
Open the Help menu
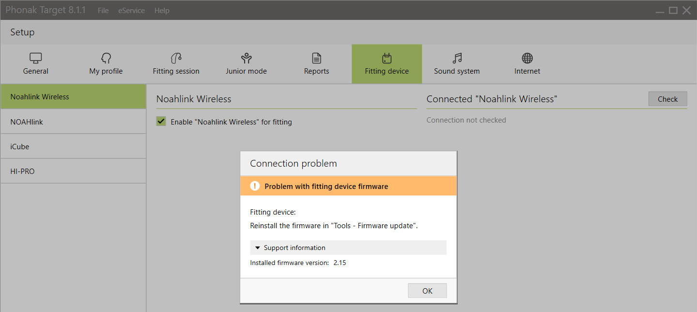tap(162, 10)
